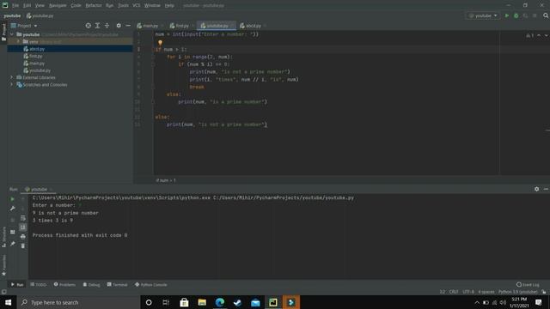Viewport: 550px width, 309px height.
Task: Expand External Libraries node
Action: [11, 77]
